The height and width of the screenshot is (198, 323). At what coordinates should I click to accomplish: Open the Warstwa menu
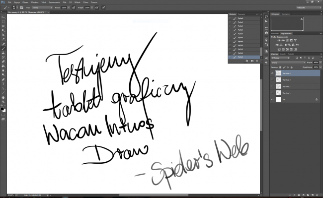click(34, 2)
